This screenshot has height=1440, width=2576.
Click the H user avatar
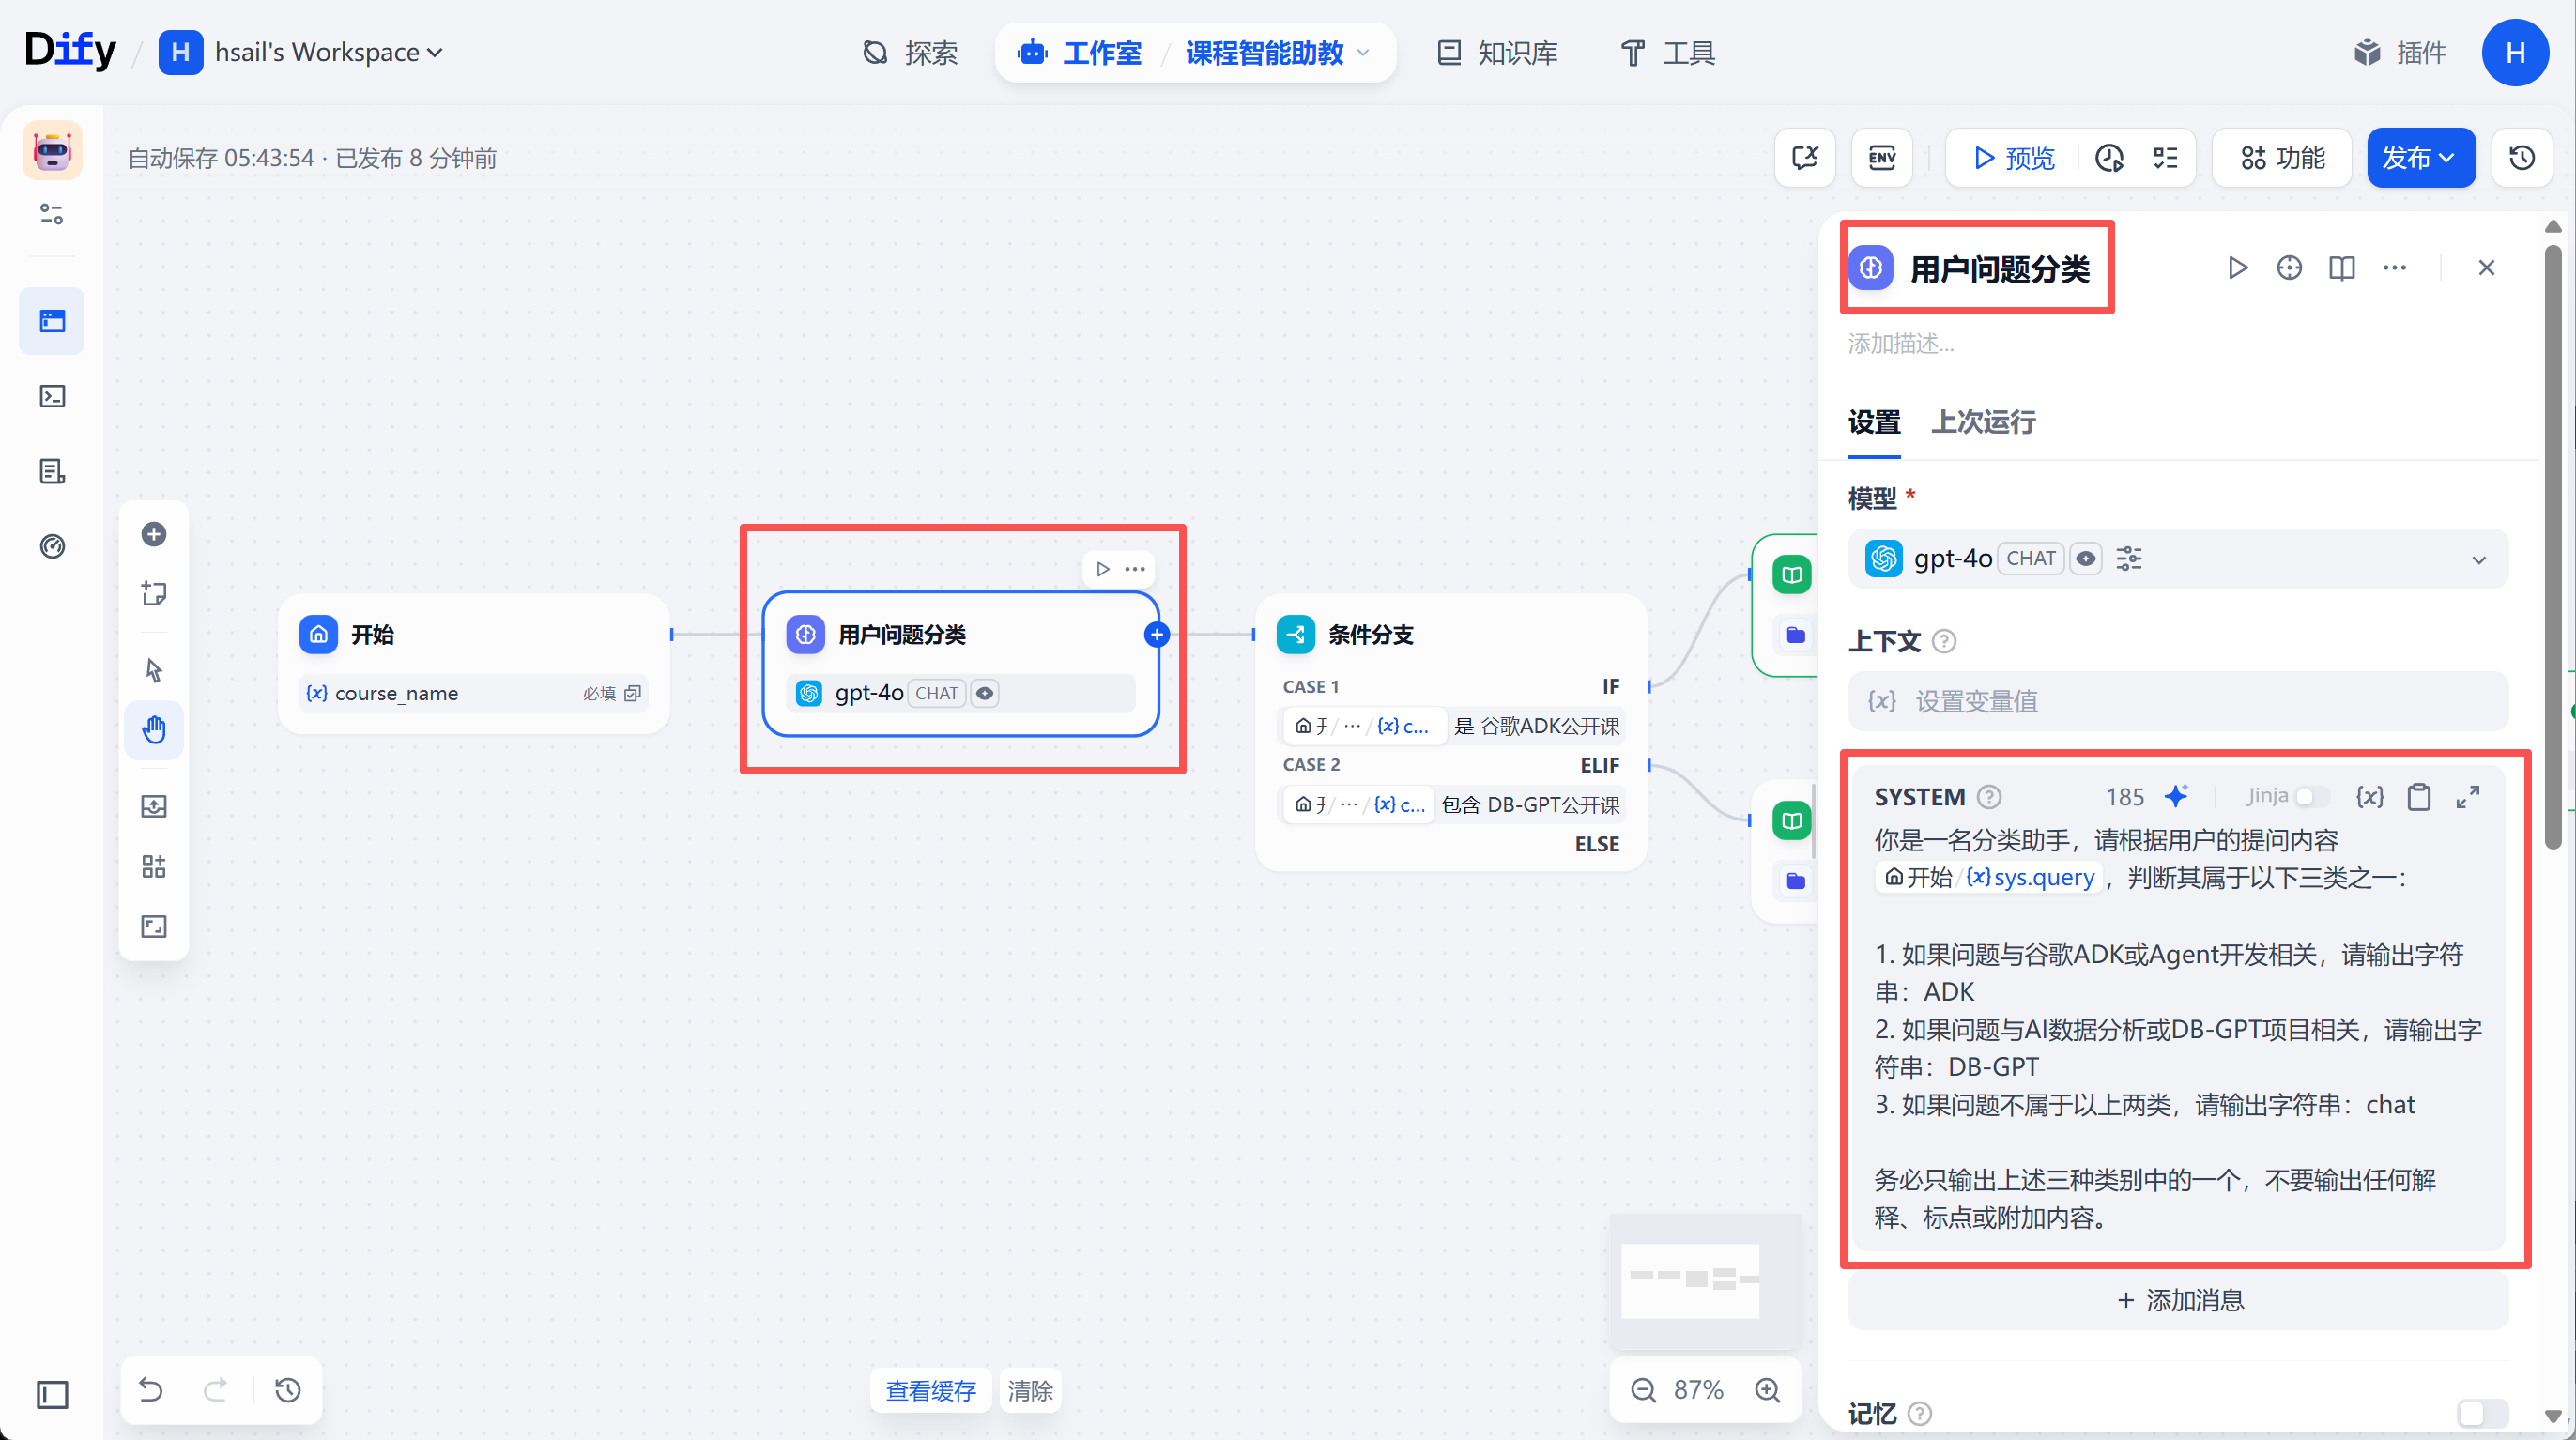[x=2515, y=52]
